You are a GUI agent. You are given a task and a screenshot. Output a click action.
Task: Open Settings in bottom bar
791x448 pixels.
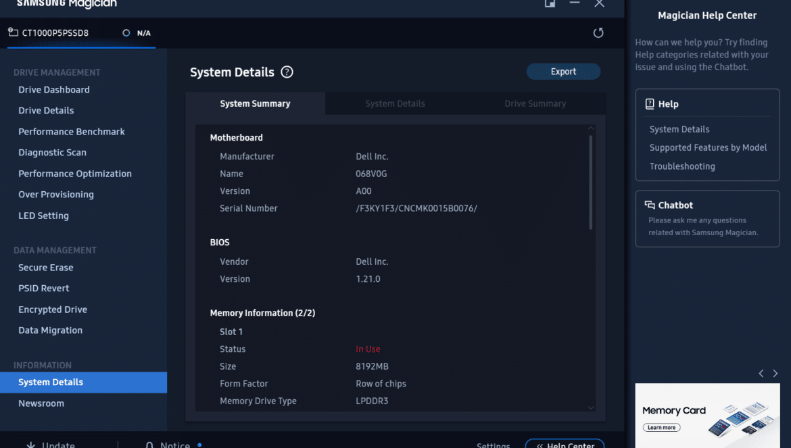[494, 445]
